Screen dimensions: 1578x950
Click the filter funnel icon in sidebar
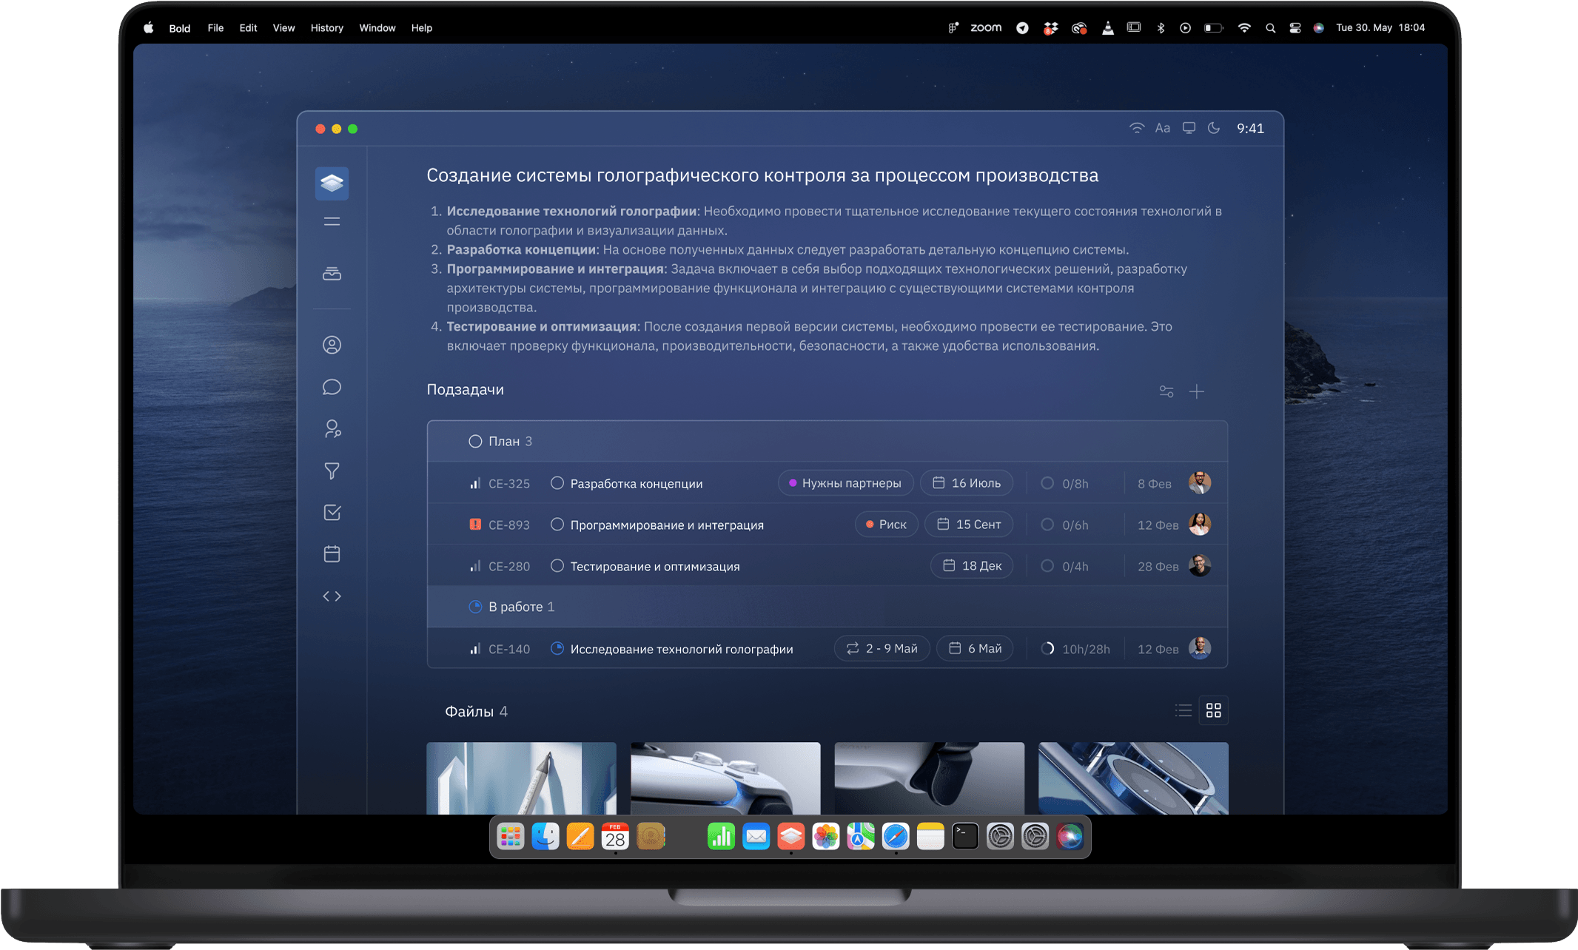[332, 471]
